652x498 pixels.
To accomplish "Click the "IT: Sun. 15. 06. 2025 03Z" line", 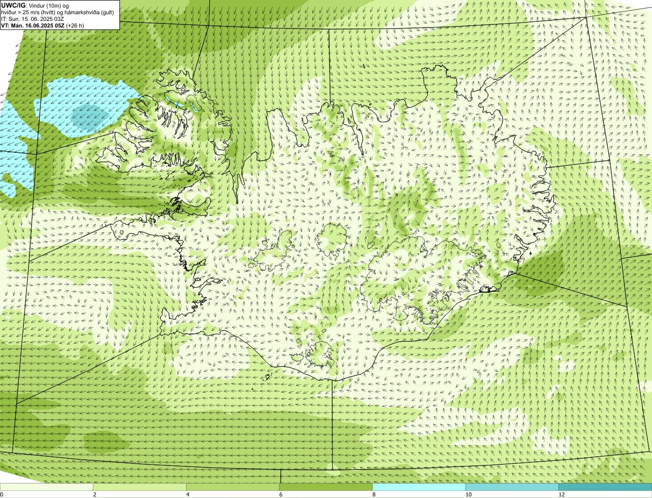I will pos(32,19).
